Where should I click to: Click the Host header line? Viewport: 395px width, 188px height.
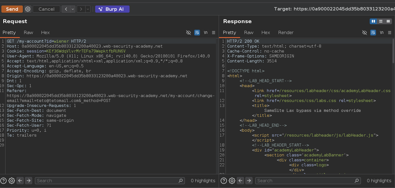click(85, 46)
